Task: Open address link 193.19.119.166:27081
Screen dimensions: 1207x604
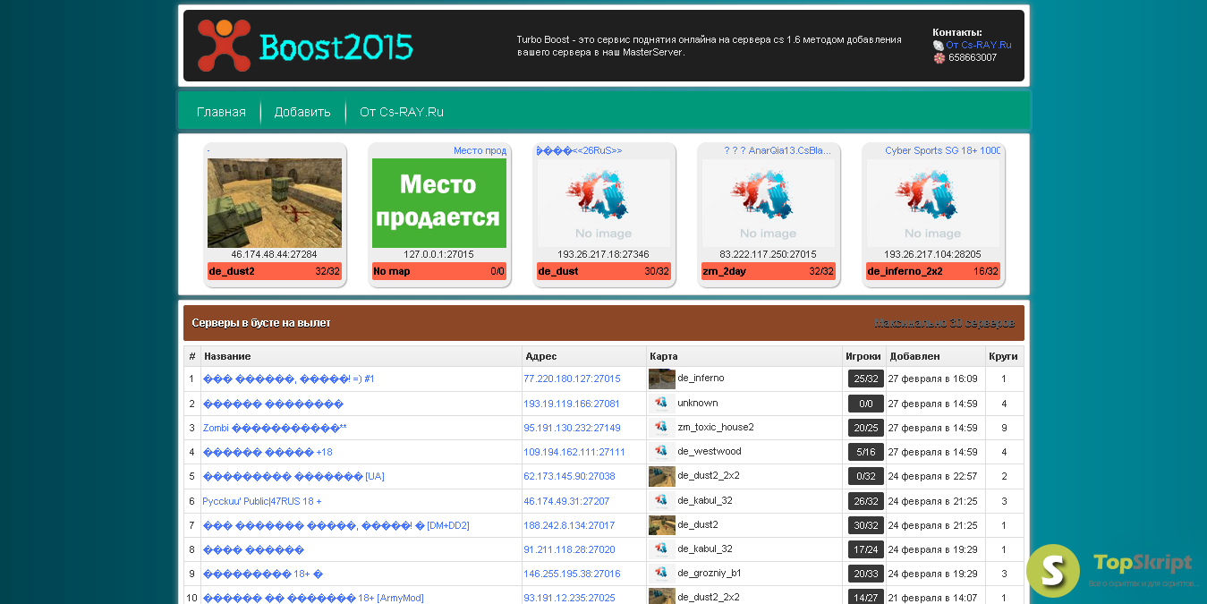Action: tap(572, 404)
